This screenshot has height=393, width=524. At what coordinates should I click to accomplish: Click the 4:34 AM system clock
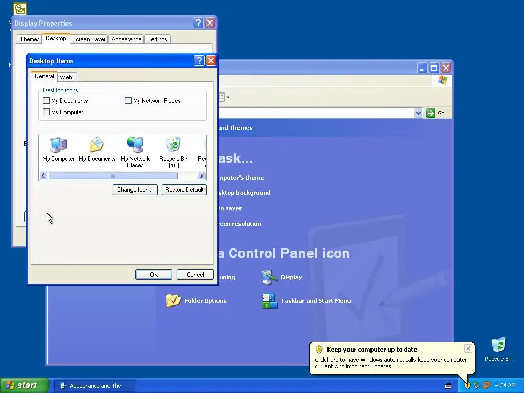[x=505, y=386]
